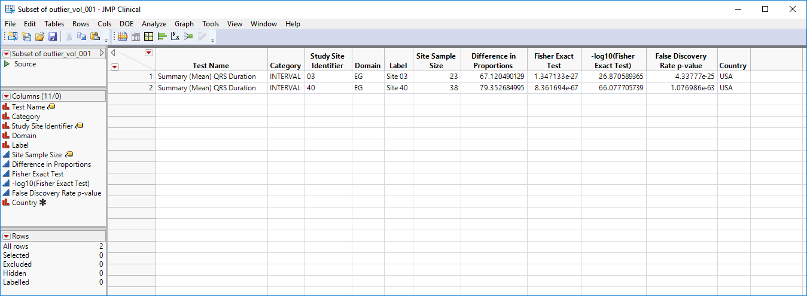Run the Source script green triangle
The image size is (807, 296).
click(x=7, y=64)
